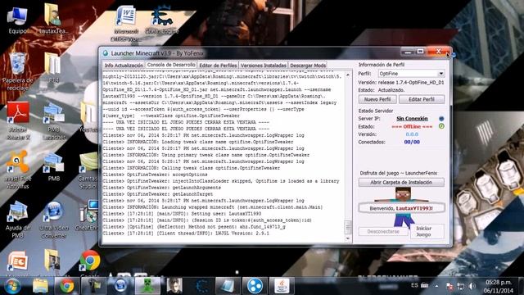Switch to Info Actualización tab
The image size is (524, 295).
tap(124, 66)
